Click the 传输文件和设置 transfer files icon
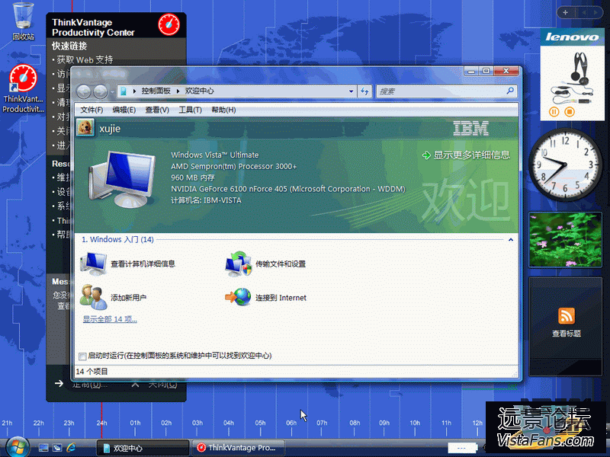Viewport: 610px width, 457px height. [x=238, y=264]
